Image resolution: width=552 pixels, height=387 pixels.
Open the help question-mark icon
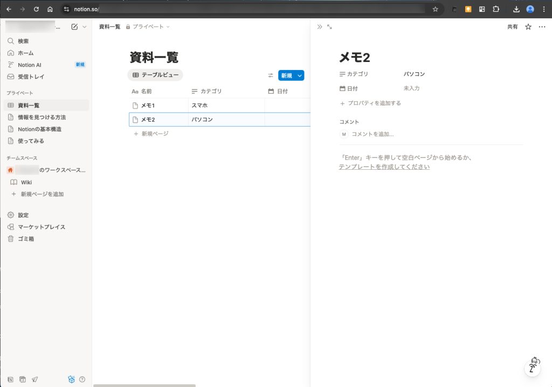click(x=82, y=379)
